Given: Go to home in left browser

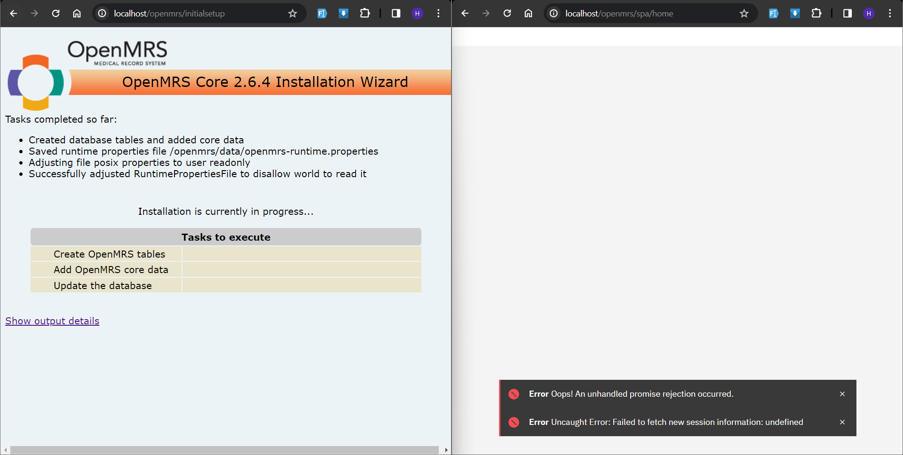Looking at the screenshot, I should click(77, 13).
